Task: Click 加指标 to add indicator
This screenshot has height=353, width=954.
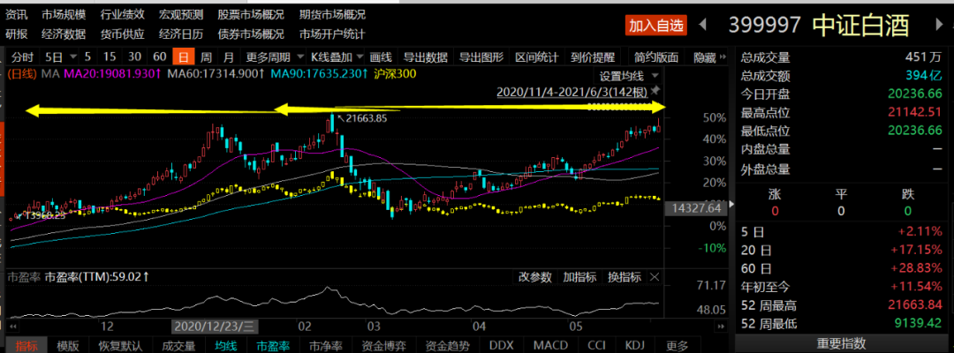Action: pyautogui.click(x=579, y=277)
